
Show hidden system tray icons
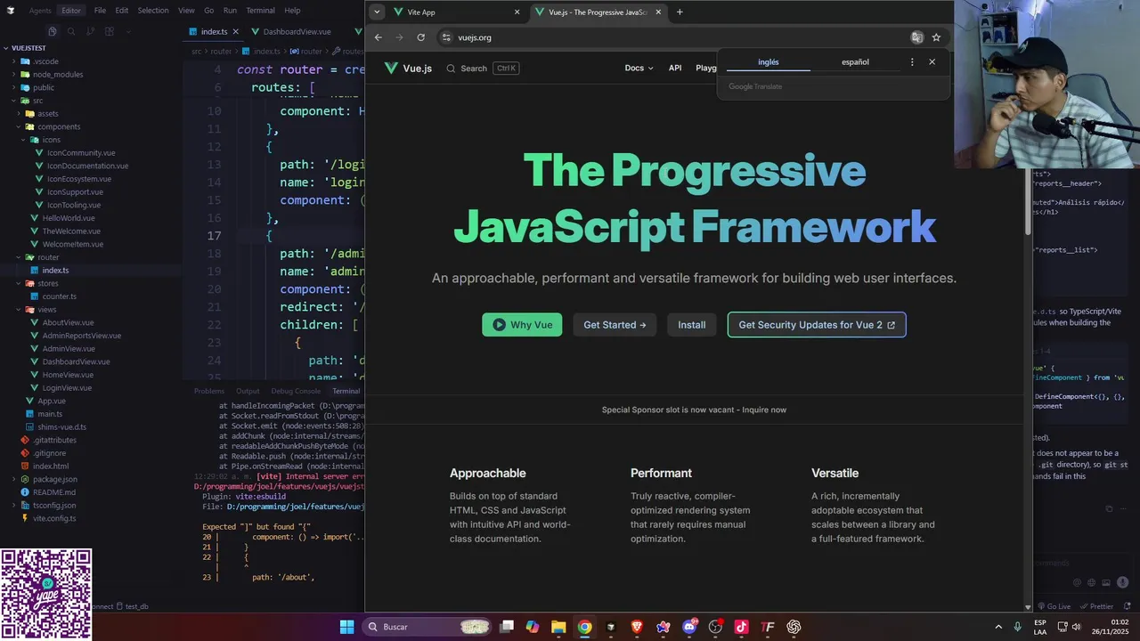click(x=998, y=627)
